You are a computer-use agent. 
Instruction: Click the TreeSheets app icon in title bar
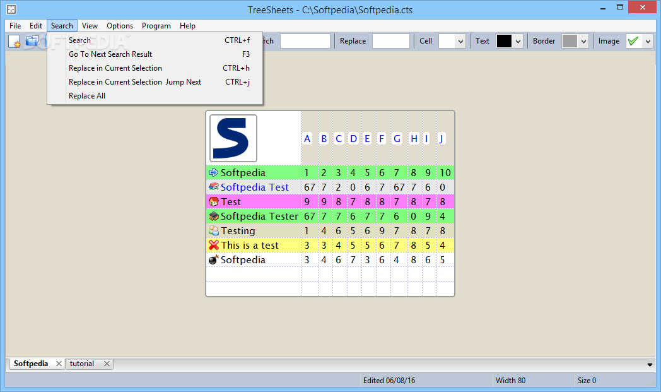click(x=12, y=9)
